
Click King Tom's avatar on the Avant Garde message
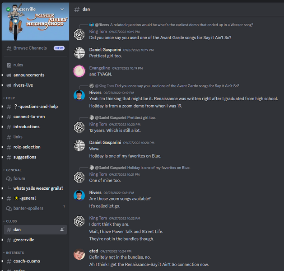(79, 34)
